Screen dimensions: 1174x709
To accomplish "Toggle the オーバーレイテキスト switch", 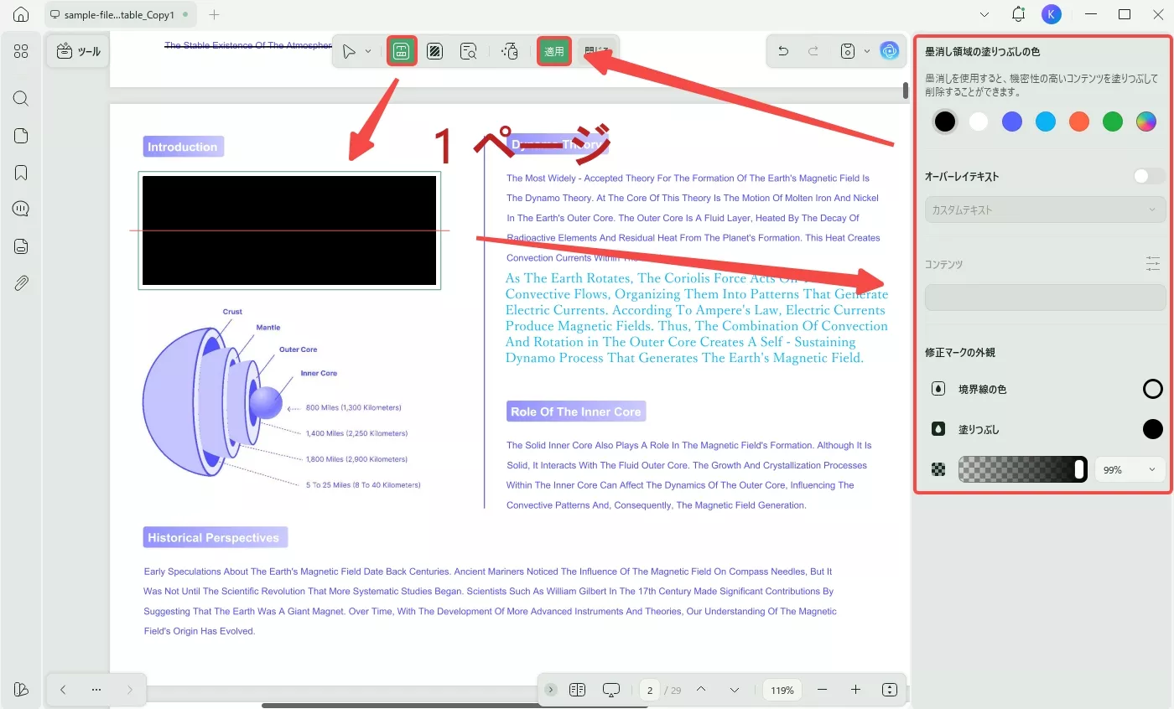I will coord(1149,176).
